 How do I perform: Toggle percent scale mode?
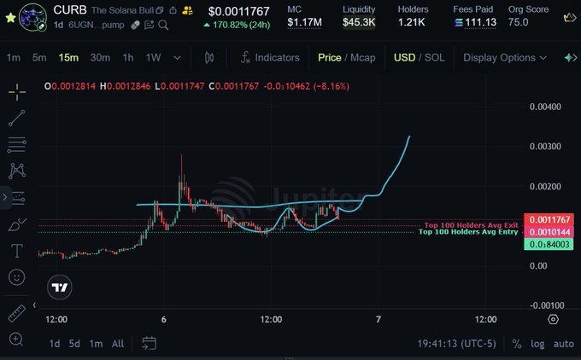pyautogui.click(x=517, y=344)
